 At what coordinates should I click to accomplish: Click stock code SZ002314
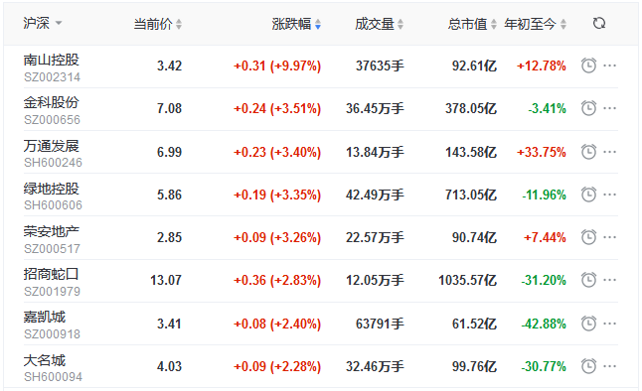(52, 76)
